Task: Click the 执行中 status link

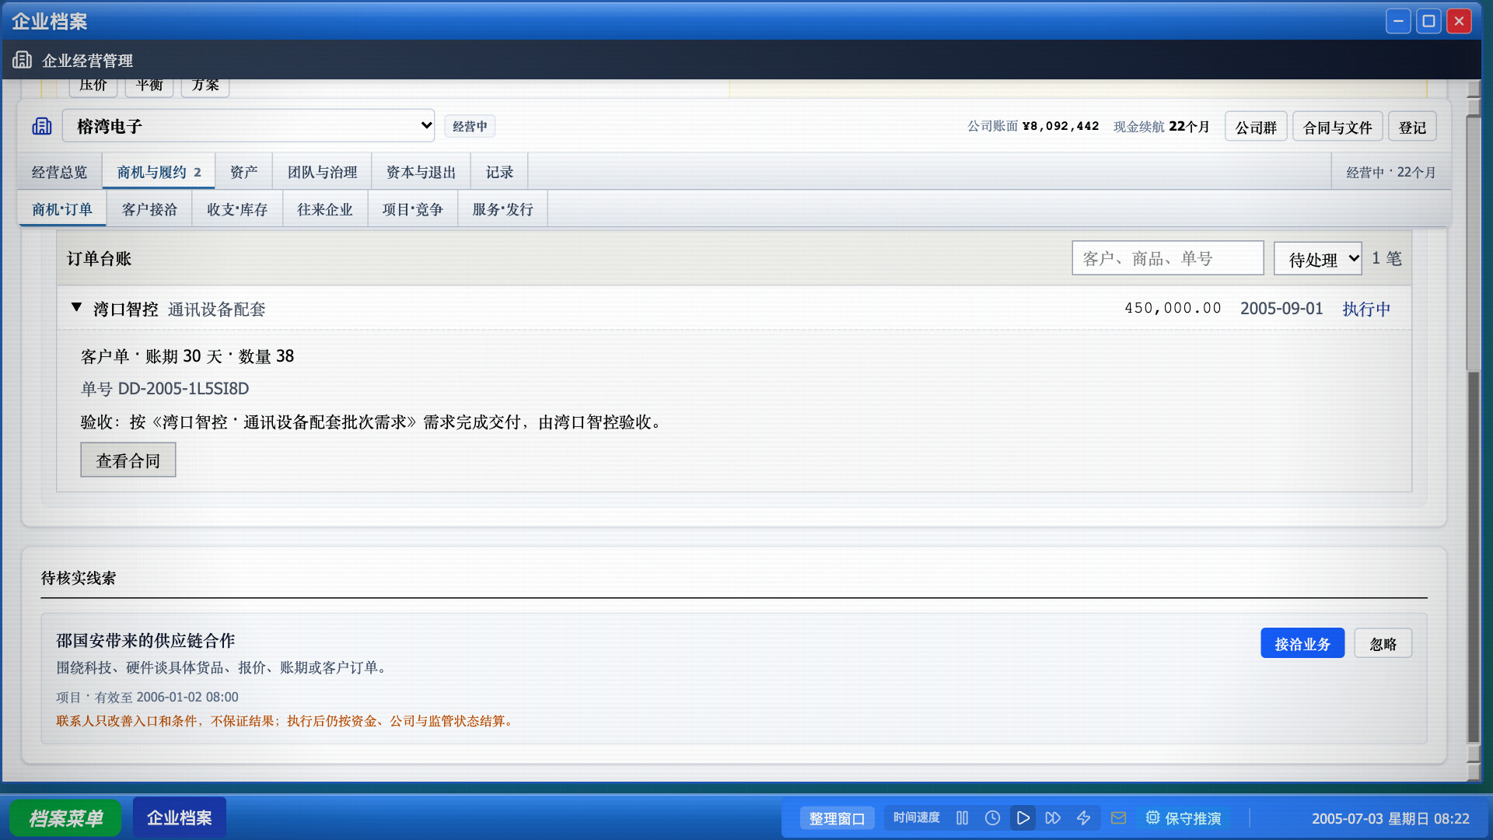Action: pos(1366,309)
